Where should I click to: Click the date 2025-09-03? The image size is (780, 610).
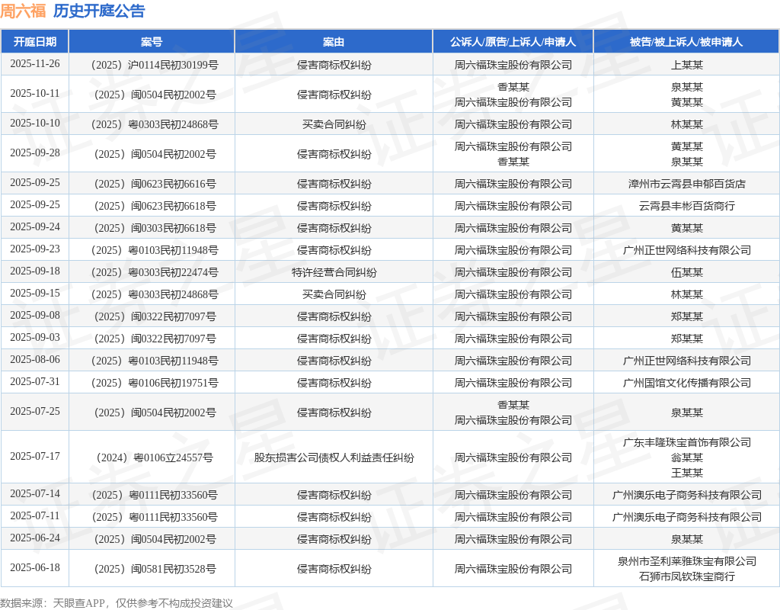[x=35, y=338]
